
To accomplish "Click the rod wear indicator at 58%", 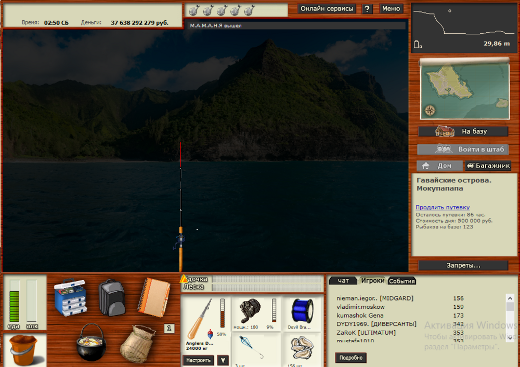I will coord(222,313).
